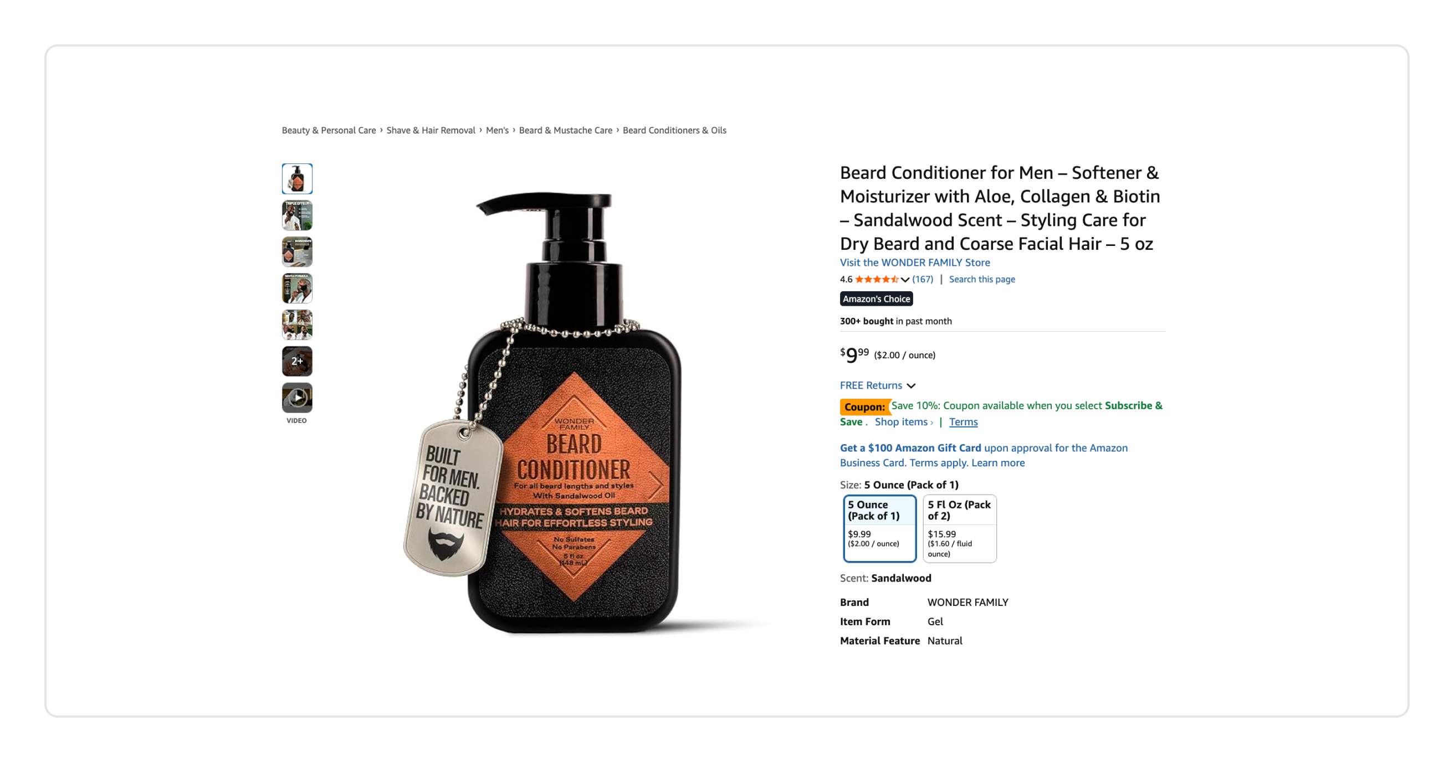This screenshot has width=1454, height=762.
Task: Open the coupon Terms link
Action: point(963,422)
